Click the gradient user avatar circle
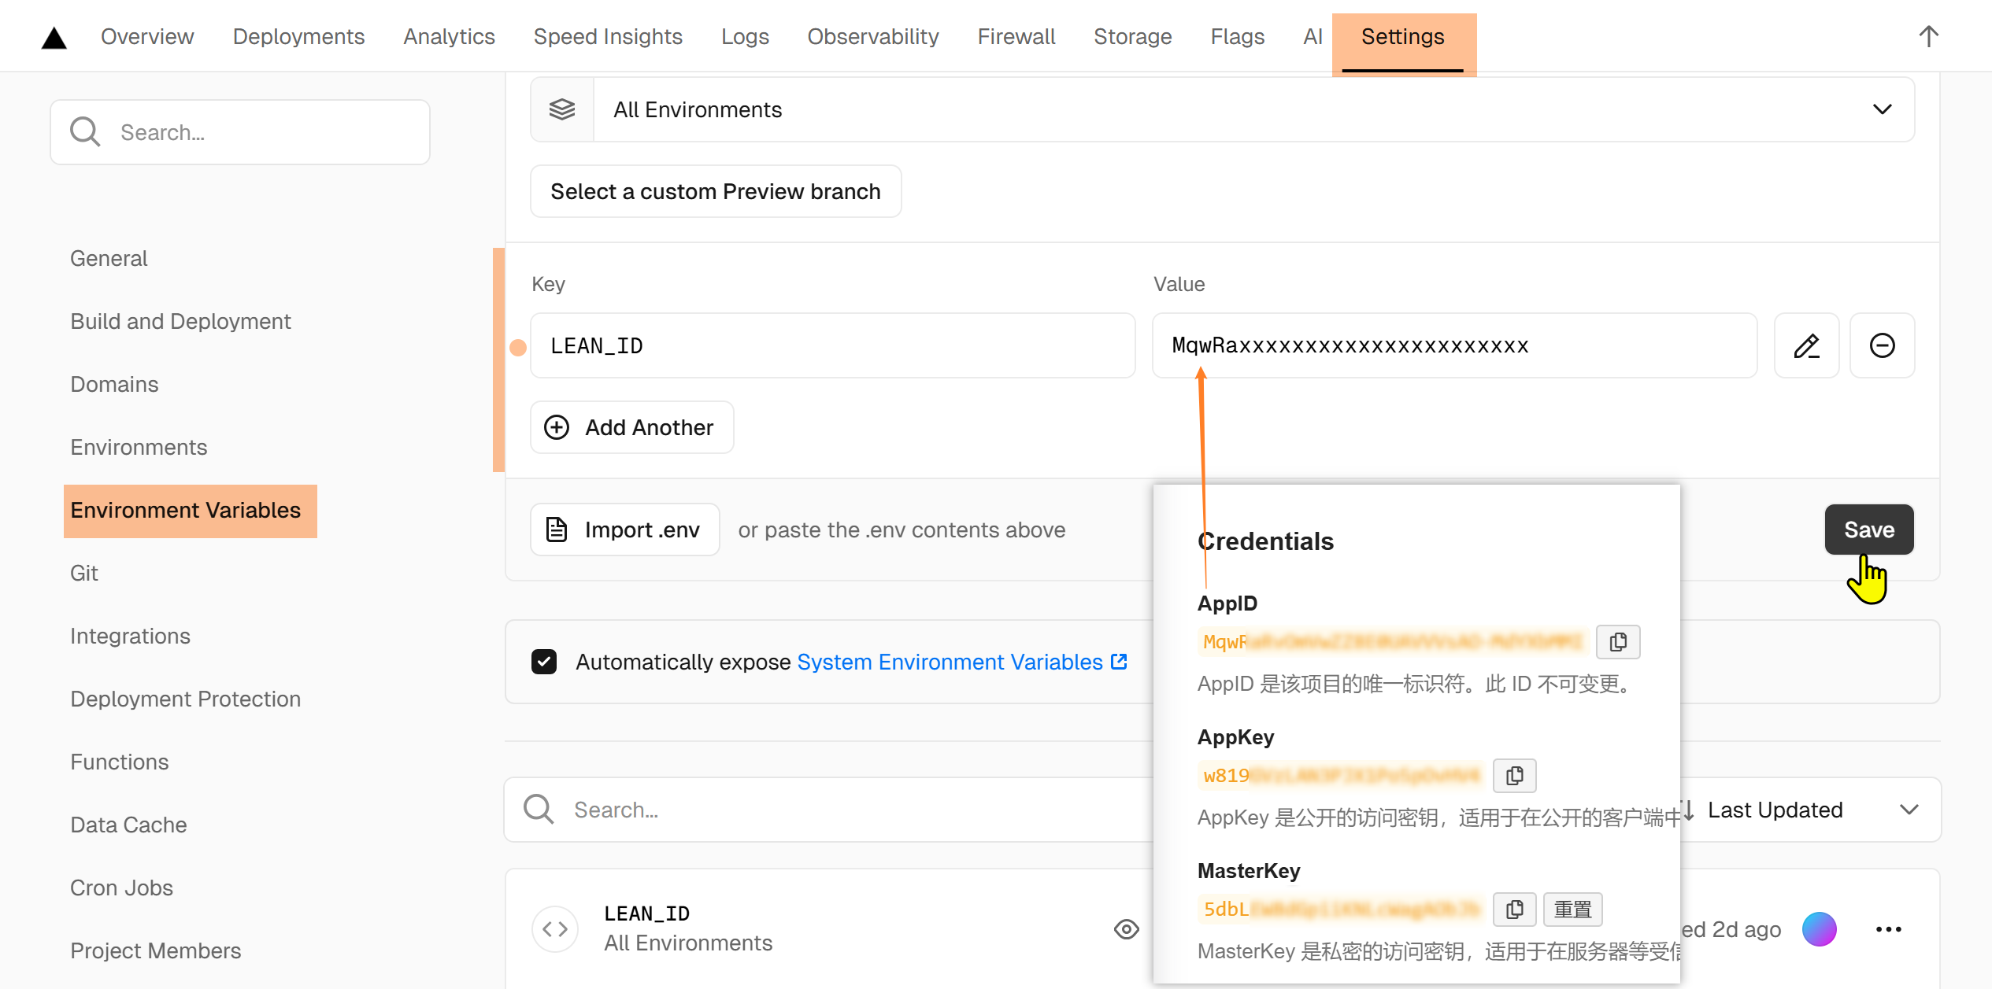This screenshot has height=989, width=1992. tap(1819, 929)
